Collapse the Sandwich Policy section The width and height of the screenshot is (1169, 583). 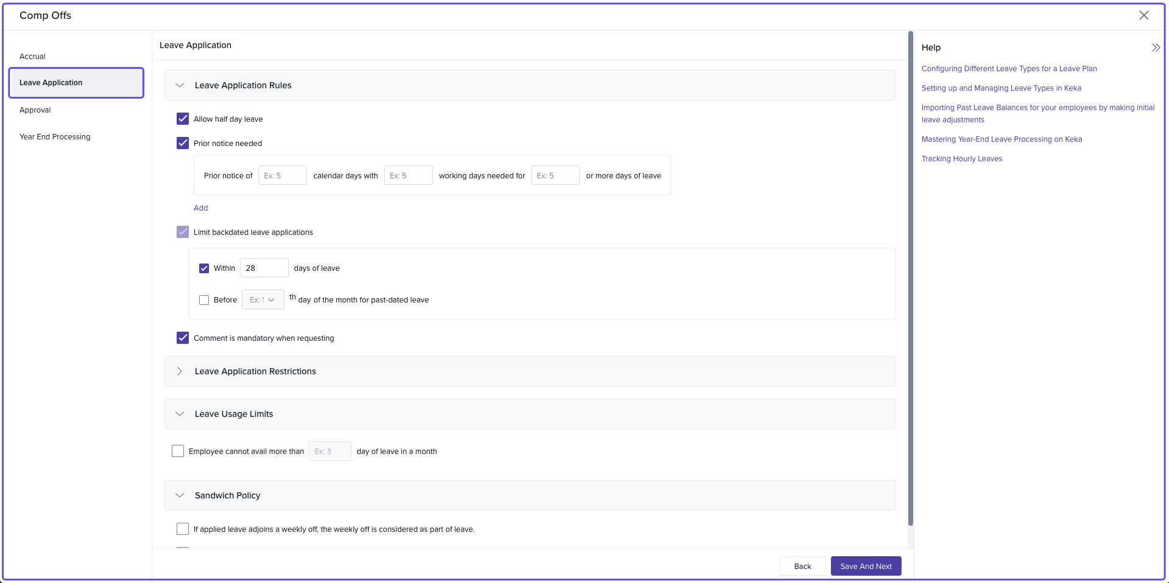pyautogui.click(x=180, y=495)
